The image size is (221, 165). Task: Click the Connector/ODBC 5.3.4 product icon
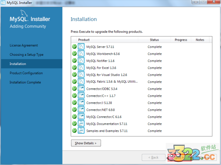81,89
